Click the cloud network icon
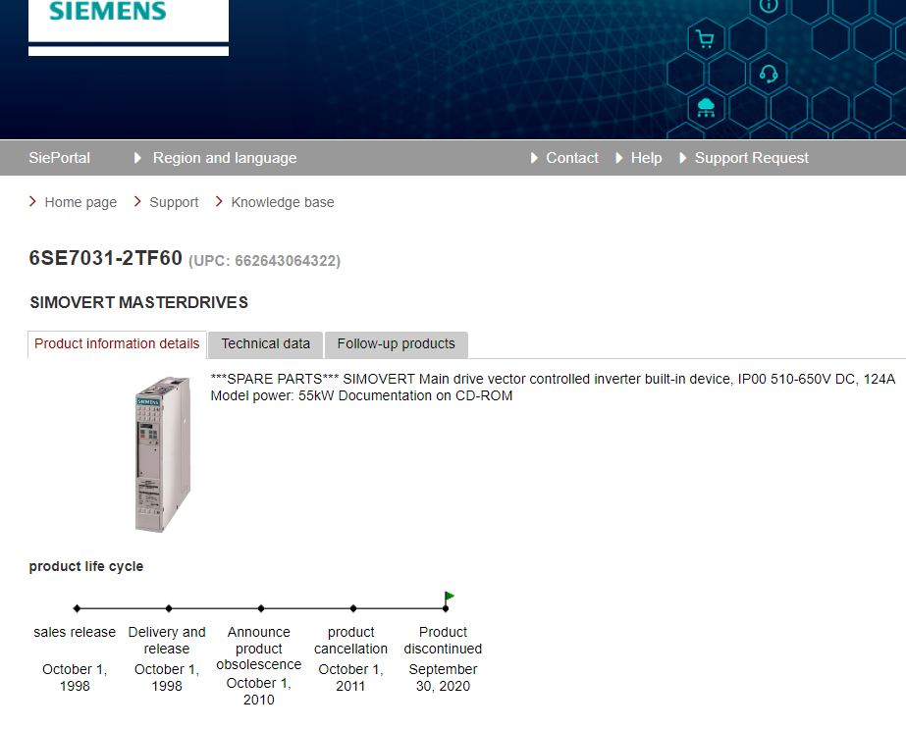This screenshot has height=729, width=906. tap(705, 107)
